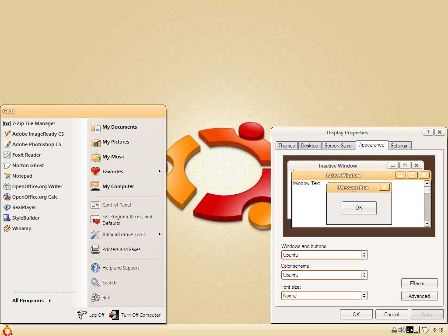The image size is (448, 336).
Task: Open StyleBuilder icon
Action: coord(7,218)
